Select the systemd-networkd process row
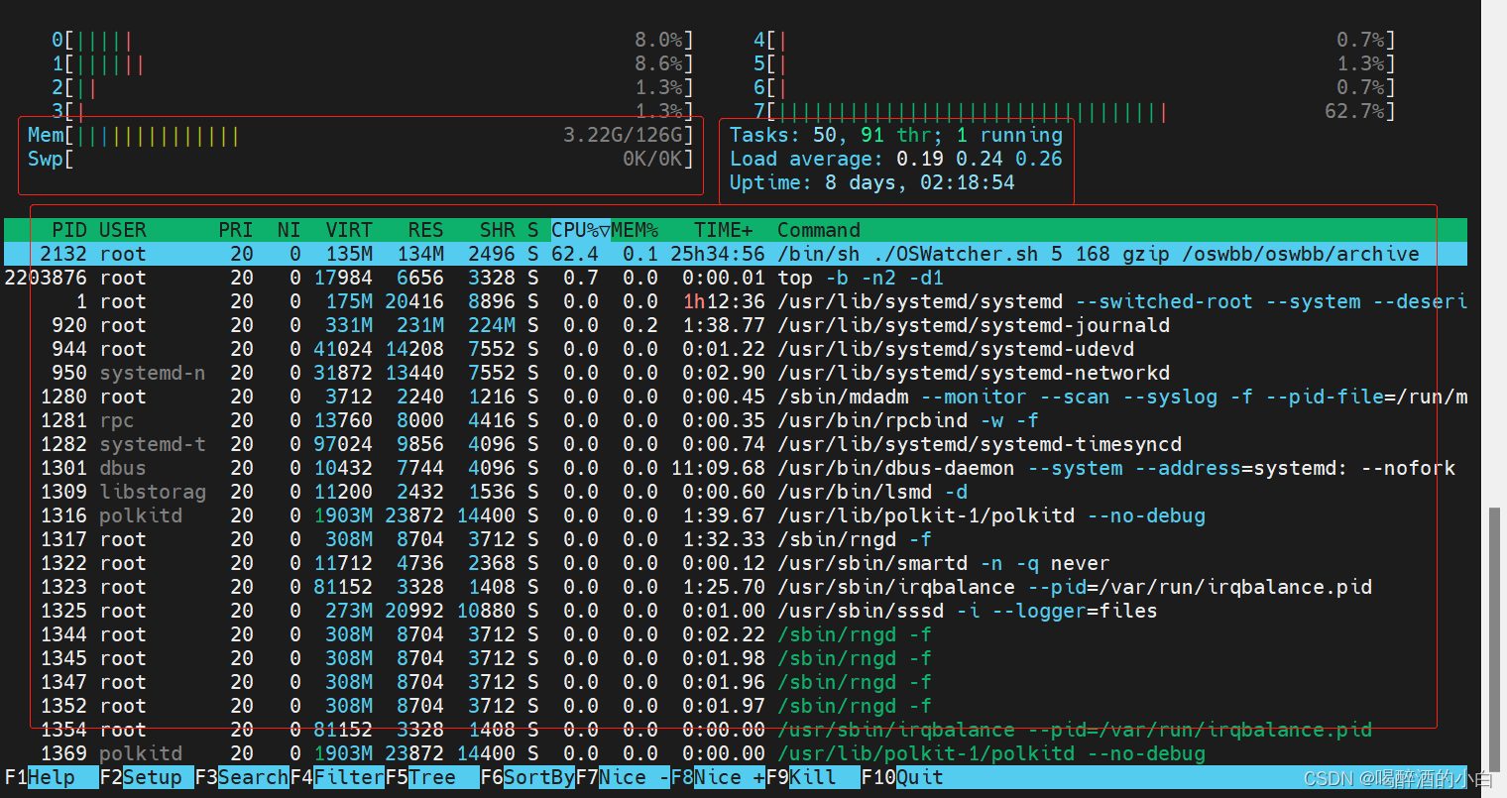Image resolution: width=1507 pixels, height=798 pixels. point(736,373)
